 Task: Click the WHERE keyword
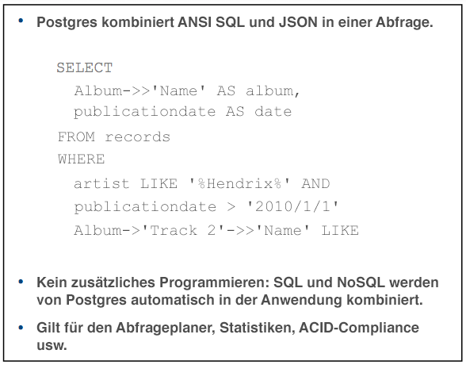pos(81,159)
